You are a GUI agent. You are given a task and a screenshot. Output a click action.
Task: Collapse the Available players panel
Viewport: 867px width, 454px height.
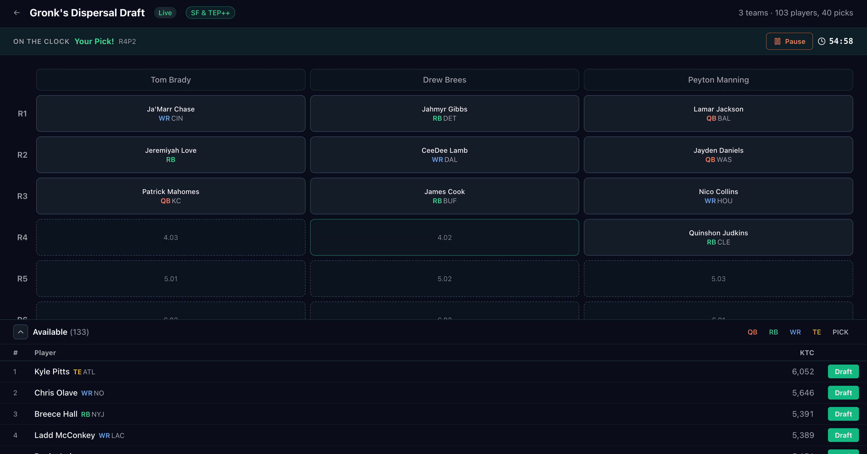tap(21, 332)
